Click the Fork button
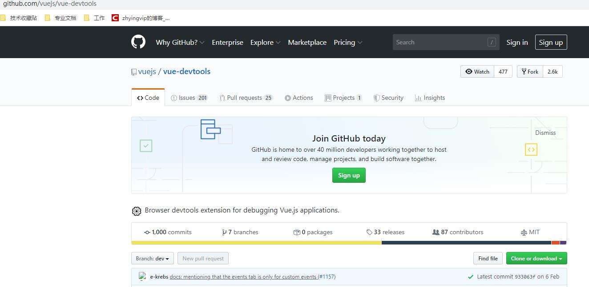This screenshot has height=287, width=589. point(530,71)
